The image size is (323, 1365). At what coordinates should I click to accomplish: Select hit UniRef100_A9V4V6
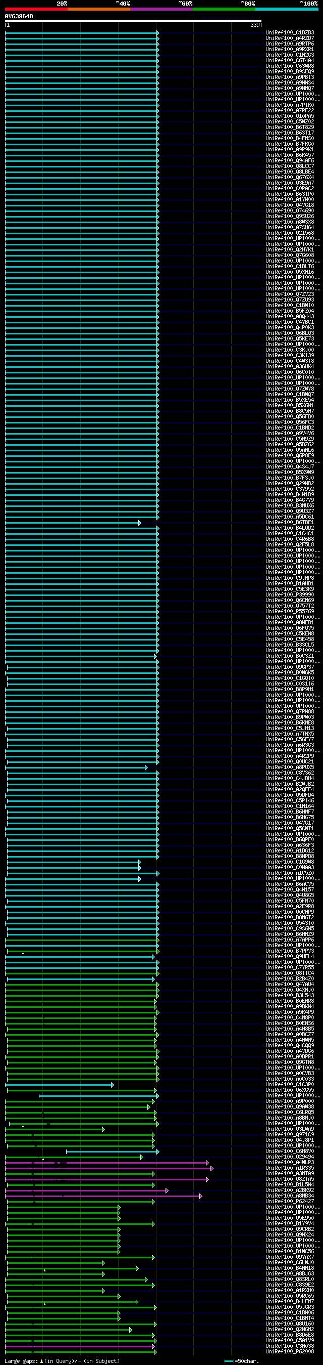(290, 434)
